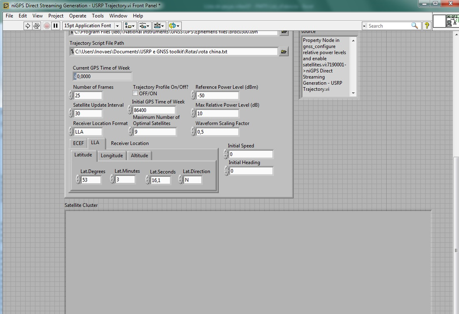The height and width of the screenshot is (314, 459).
Task: Switch to the Longitude tab
Action: click(112, 156)
